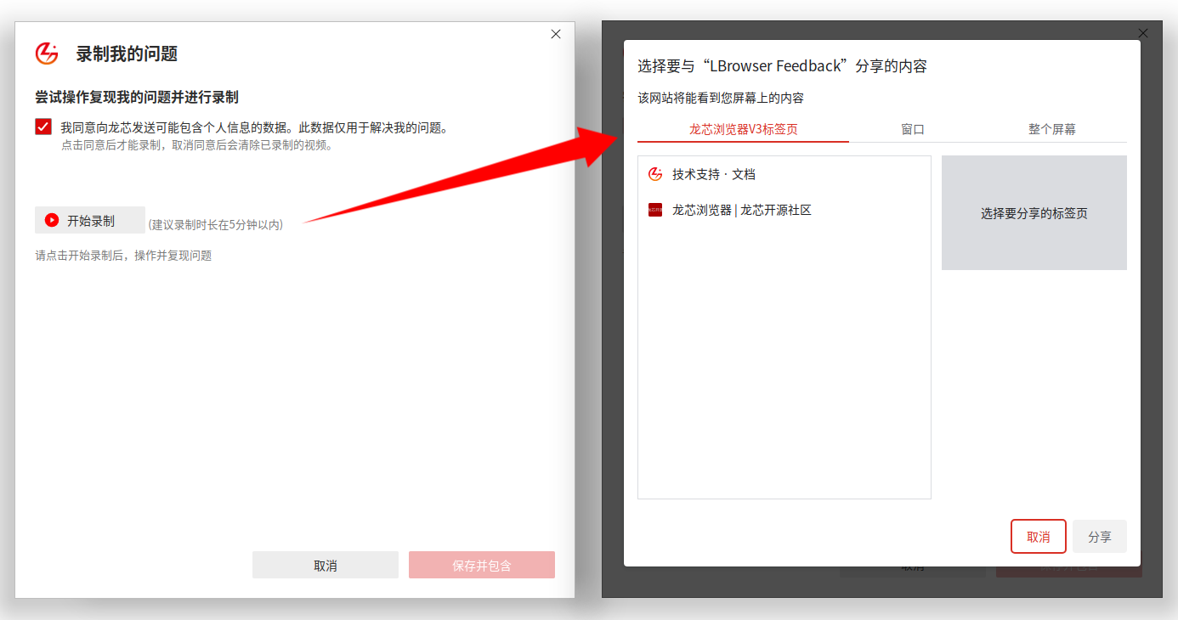Switch to the 整个屏幕 tab
This screenshot has height=620, width=1178.
[x=1052, y=130]
